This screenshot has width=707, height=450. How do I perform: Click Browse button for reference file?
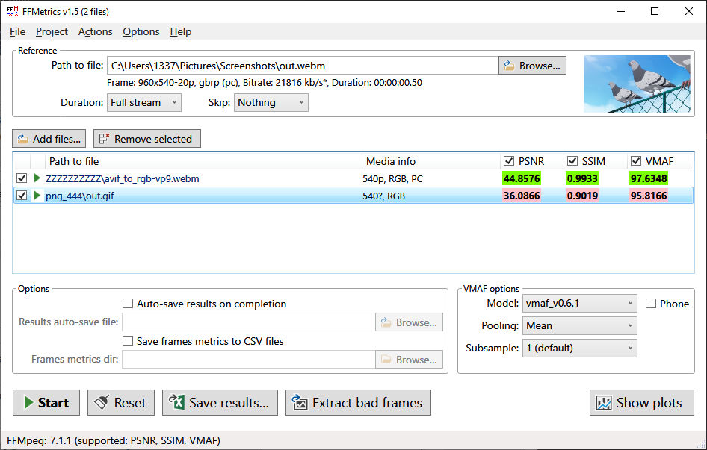[533, 66]
